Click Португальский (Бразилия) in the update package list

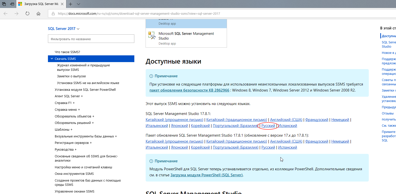tap(235, 147)
